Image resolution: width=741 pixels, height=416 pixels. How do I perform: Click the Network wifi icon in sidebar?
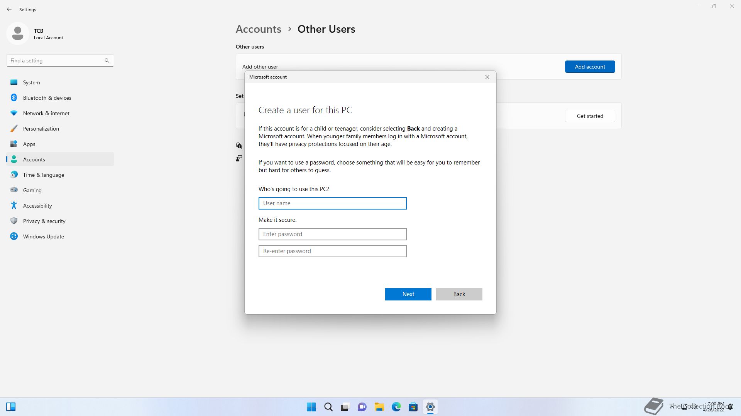(14, 113)
